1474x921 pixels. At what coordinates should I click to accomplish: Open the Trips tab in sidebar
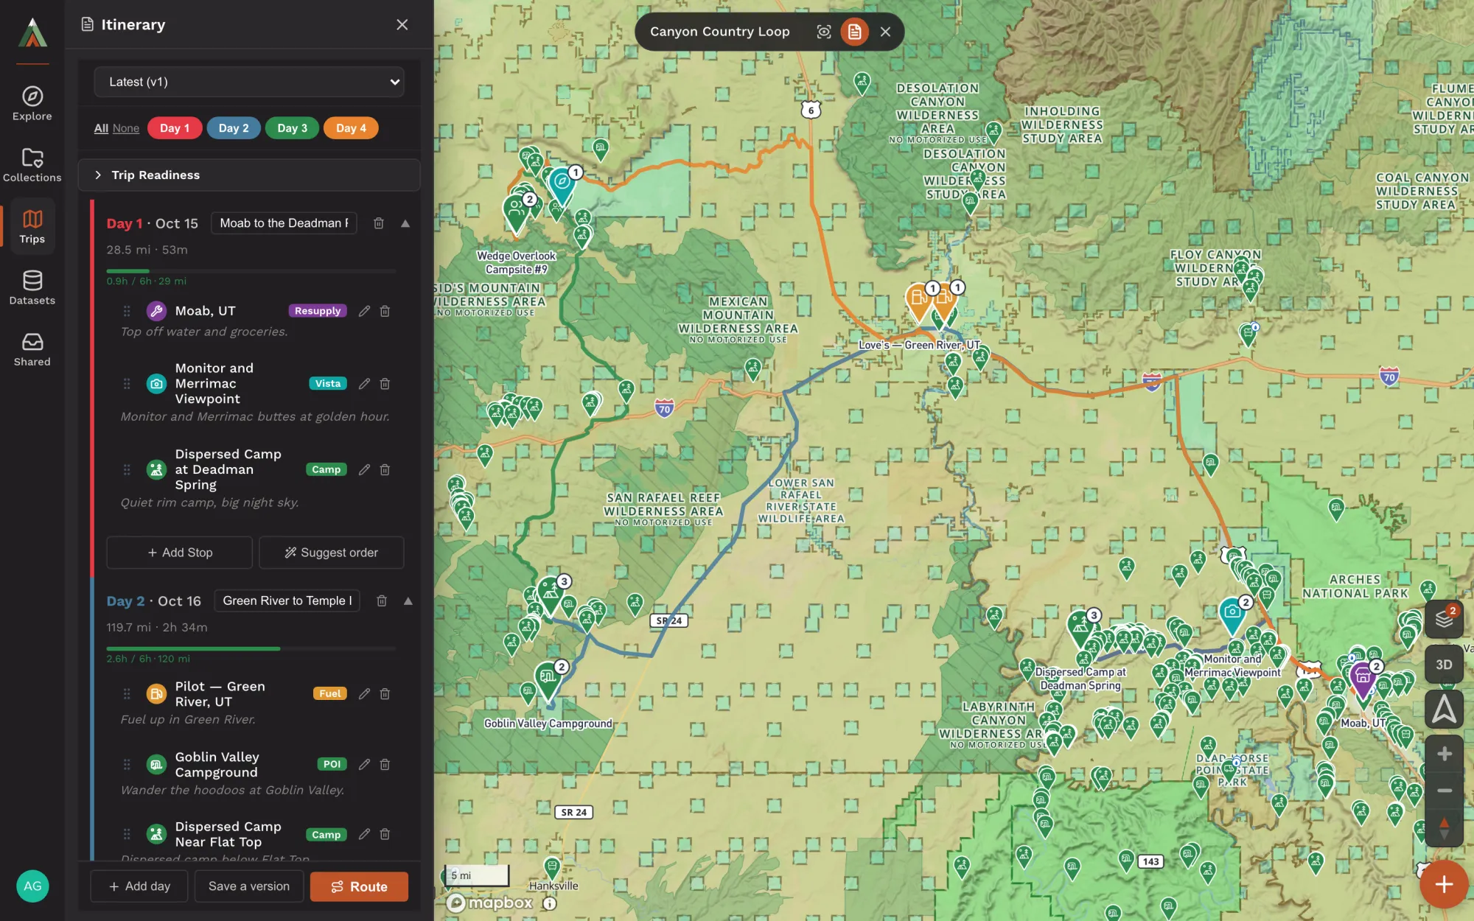pyautogui.click(x=32, y=226)
